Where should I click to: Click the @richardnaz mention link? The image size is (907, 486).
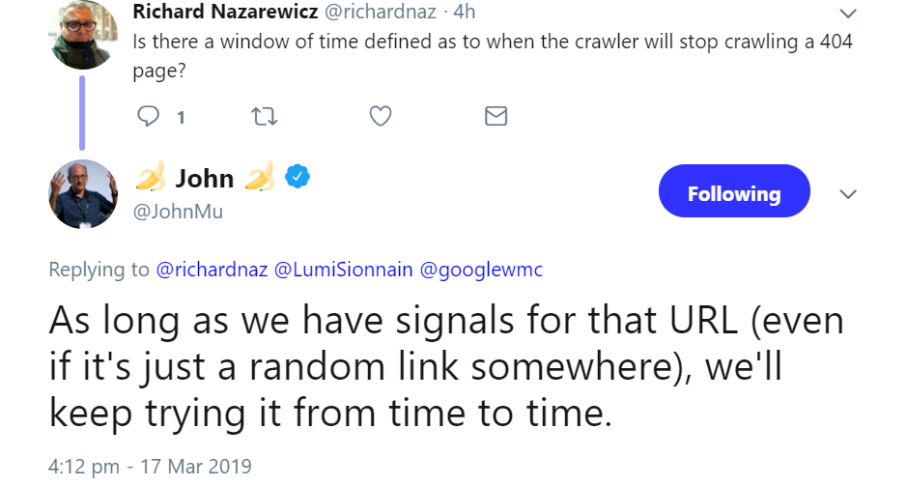tap(212, 270)
